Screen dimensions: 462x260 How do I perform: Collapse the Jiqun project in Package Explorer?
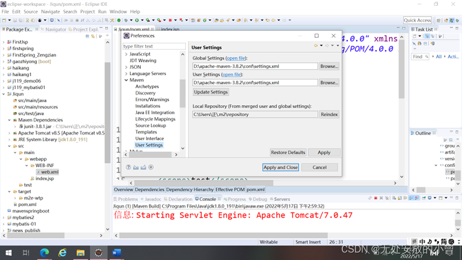click(x=4, y=94)
